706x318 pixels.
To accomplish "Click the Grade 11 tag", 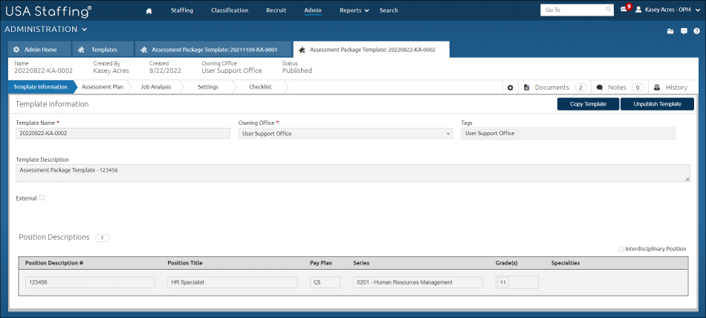I will click(x=503, y=282).
